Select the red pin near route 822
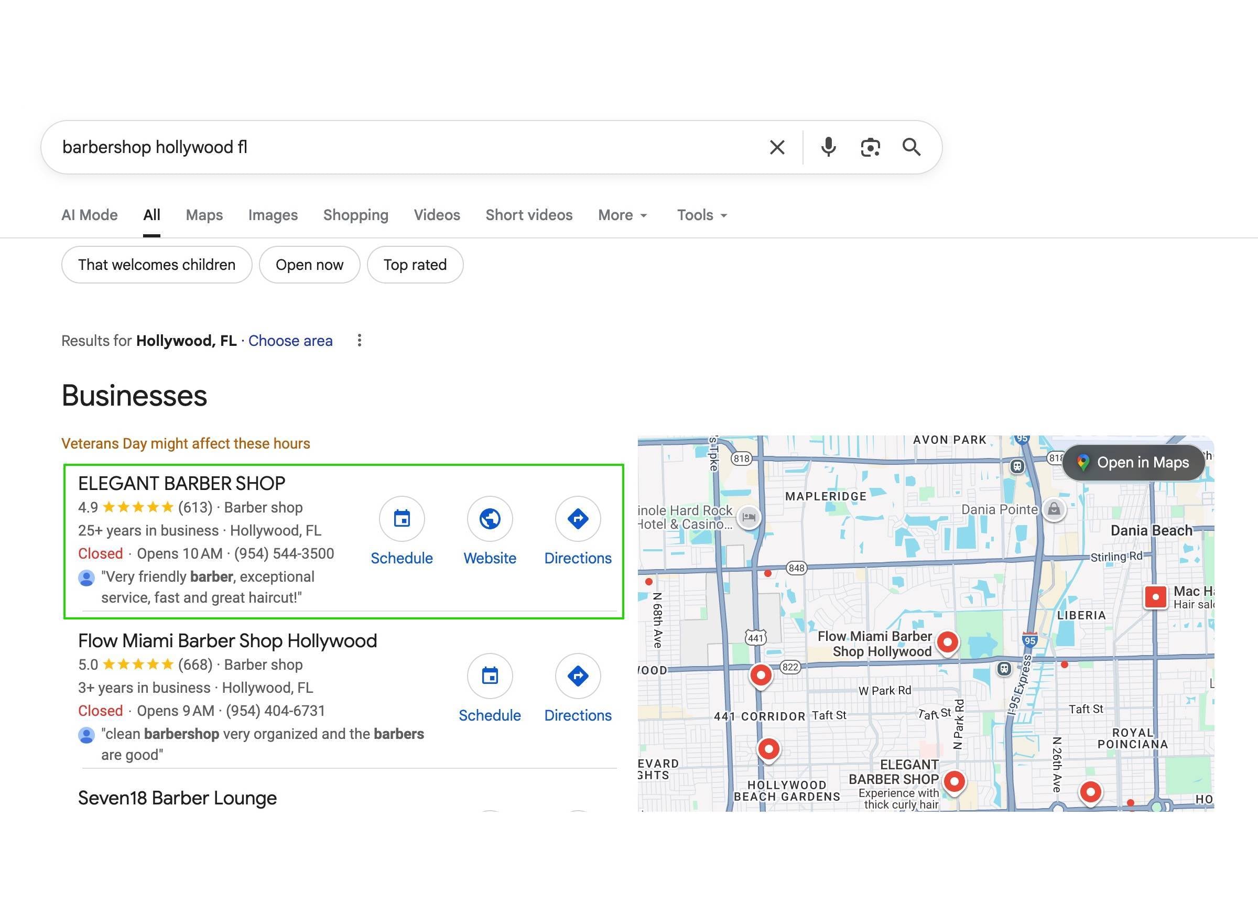 (761, 677)
